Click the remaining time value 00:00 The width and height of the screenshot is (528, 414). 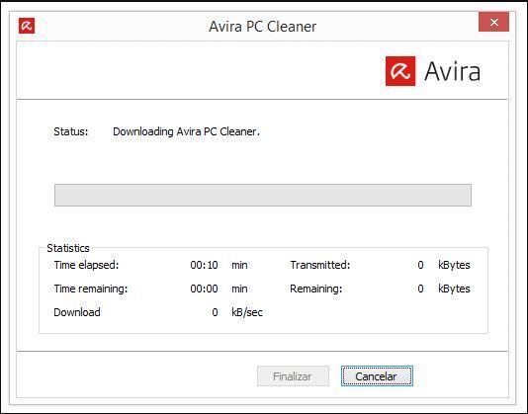click(204, 289)
